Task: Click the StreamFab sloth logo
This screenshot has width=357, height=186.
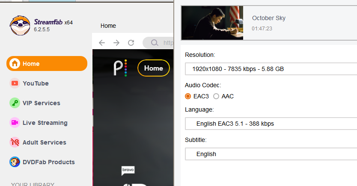Action: (20, 26)
